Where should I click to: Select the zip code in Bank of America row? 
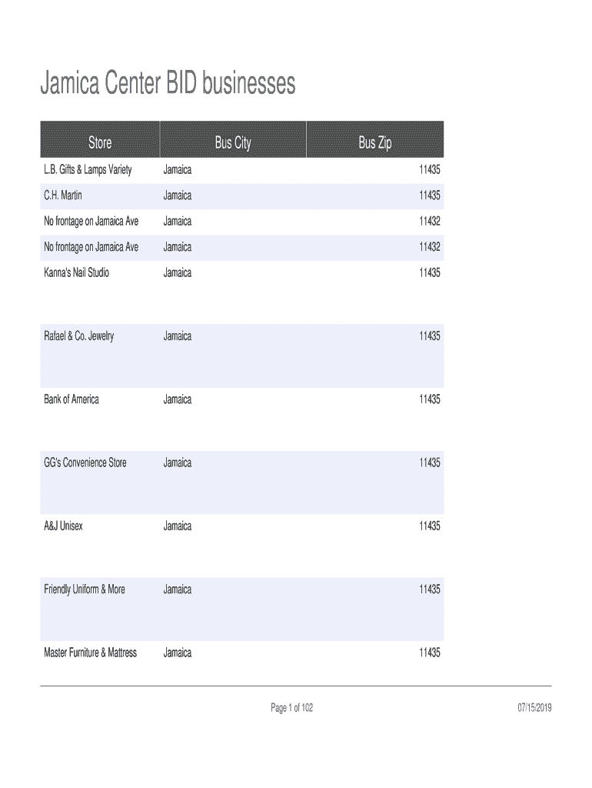(x=429, y=399)
